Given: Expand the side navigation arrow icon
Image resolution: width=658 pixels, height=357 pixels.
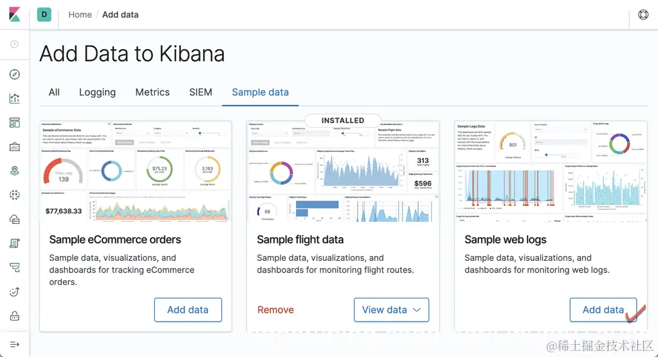Looking at the screenshot, I should pyautogui.click(x=14, y=344).
